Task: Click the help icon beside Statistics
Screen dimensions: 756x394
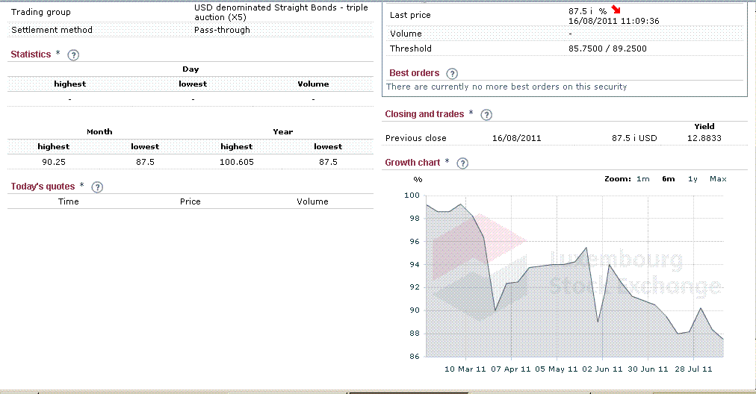Action: pos(73,55)
